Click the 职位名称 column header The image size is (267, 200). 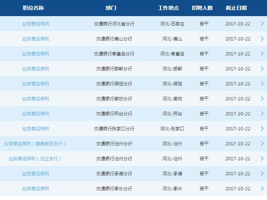click(33, 8)
